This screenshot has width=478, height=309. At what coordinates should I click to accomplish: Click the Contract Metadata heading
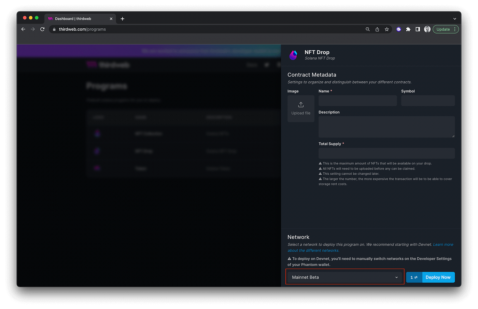(312, 75)
